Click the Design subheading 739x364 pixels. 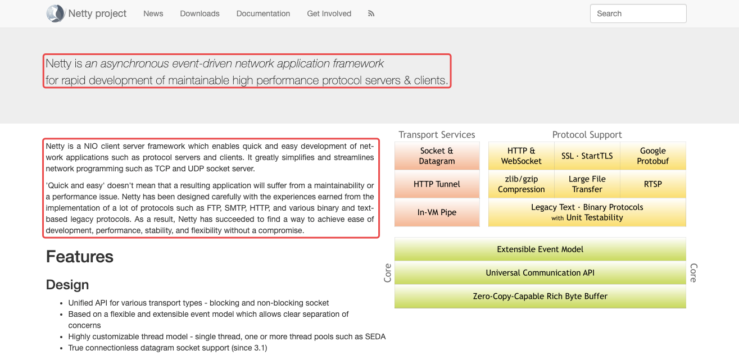point(67,285)
